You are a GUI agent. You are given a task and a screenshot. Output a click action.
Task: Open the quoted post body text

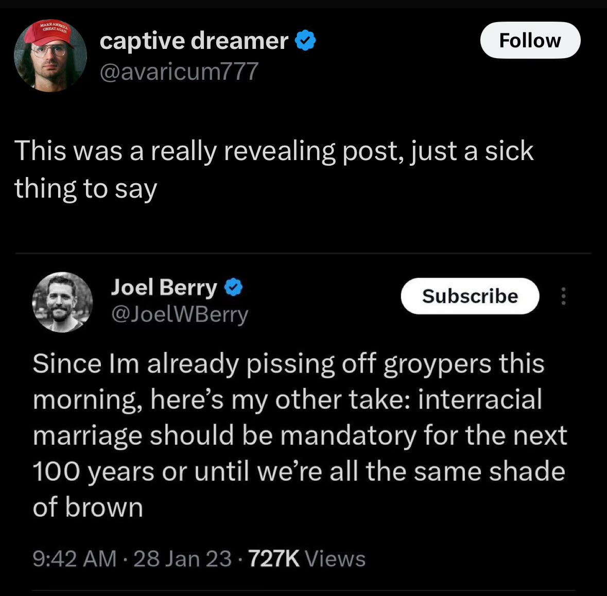pos(299,435)
